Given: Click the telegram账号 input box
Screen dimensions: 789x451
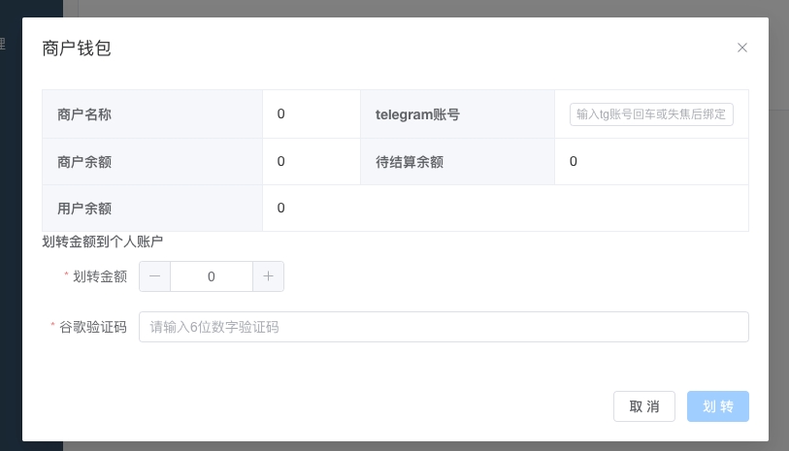Looking at the screenshot, I should tap(650, 114).
